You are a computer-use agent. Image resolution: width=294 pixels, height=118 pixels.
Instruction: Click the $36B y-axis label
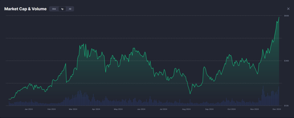click(x=286, y=61)
